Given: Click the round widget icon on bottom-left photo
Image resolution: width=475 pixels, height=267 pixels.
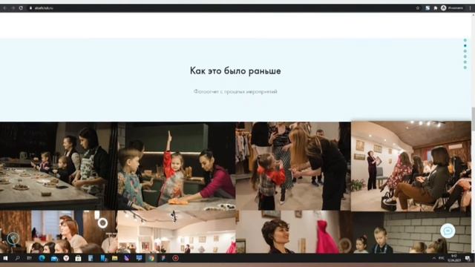Looking at the screenshot, I should (x=13, y=239).
